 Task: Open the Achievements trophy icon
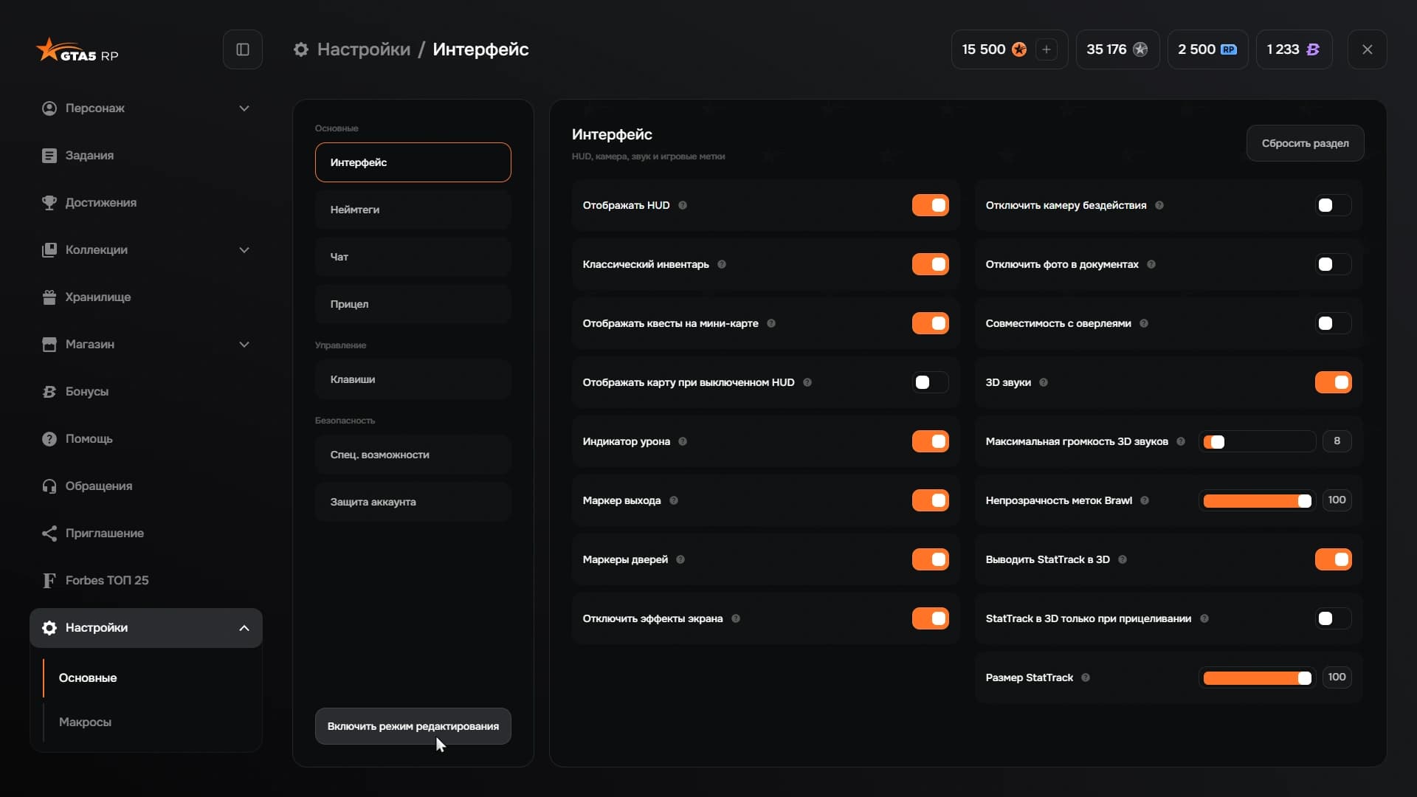tap(49, 203)
